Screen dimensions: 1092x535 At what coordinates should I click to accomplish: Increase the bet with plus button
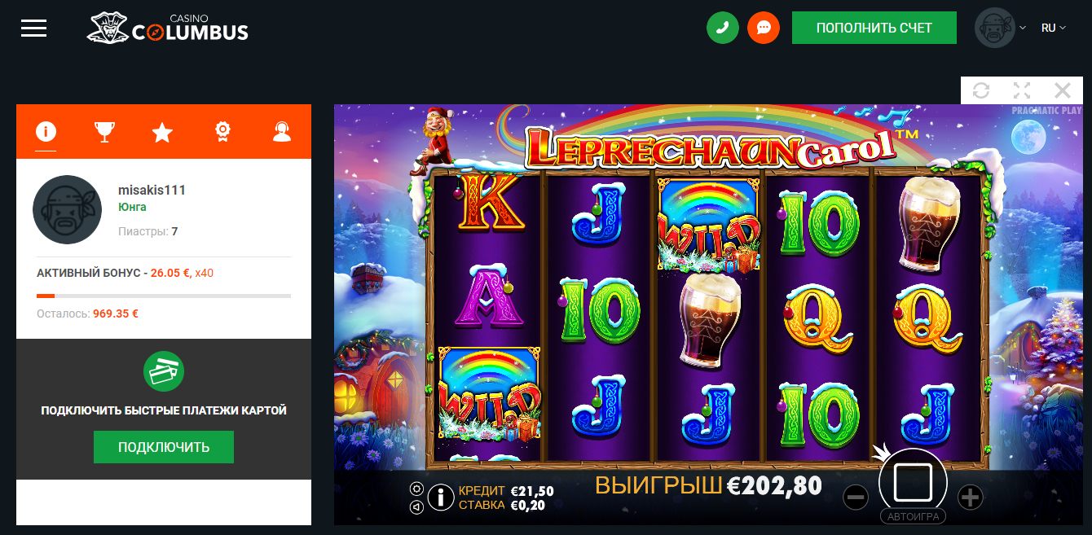pos(970,497)
